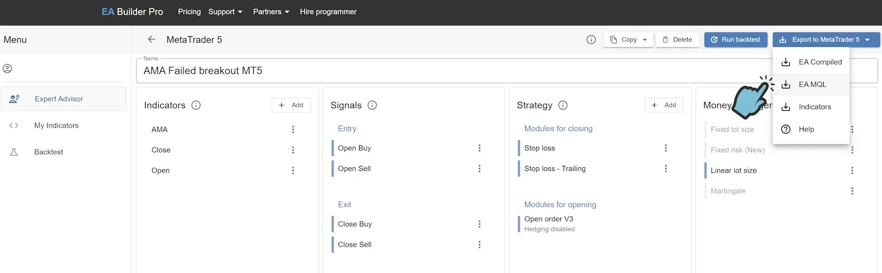882x273 pixels.
Task: Click the Name field containing AMA Failed breakout
Action: coord(420,71)
